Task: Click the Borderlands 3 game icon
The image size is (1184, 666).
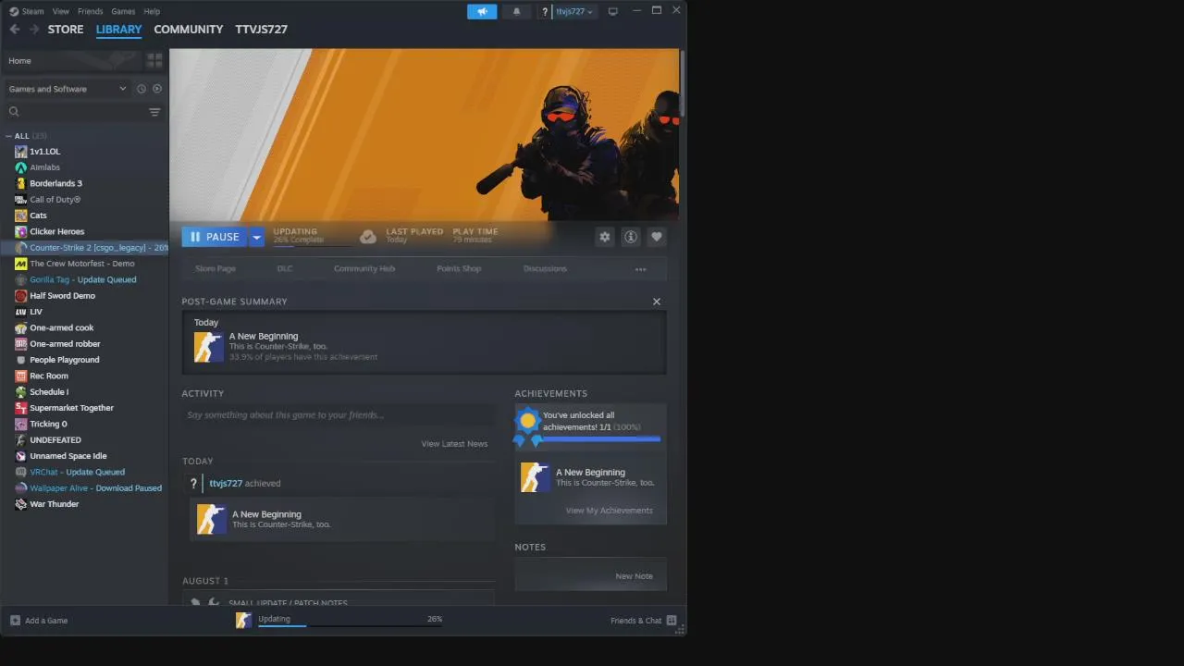Action: [x=20, y=183]
